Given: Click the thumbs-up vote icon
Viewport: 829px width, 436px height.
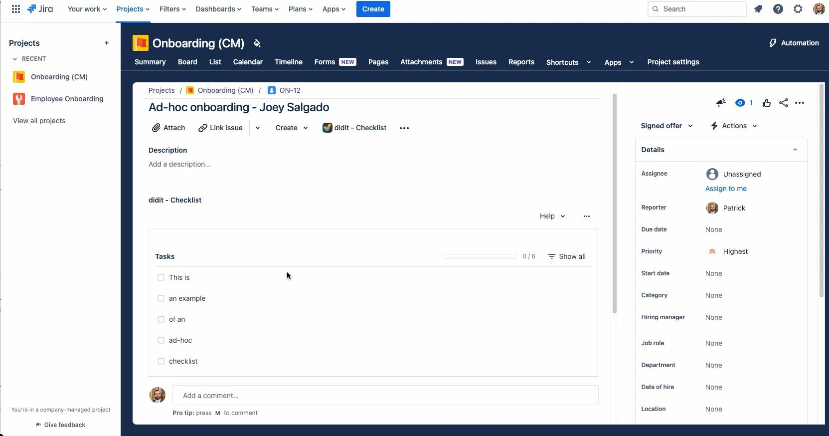Looking at the screenshot, I should [767, 103].
